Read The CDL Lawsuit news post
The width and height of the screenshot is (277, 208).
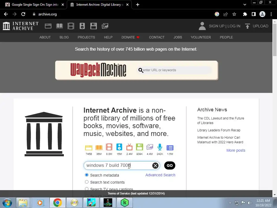221,121
